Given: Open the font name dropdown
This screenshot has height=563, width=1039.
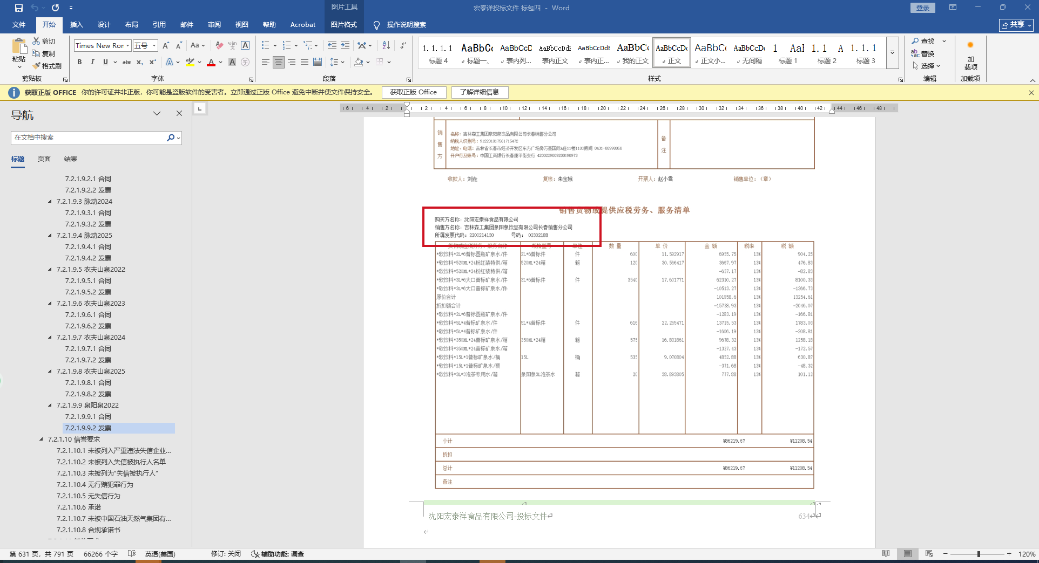Looking at the screenshot, I should tap(127, 46).
